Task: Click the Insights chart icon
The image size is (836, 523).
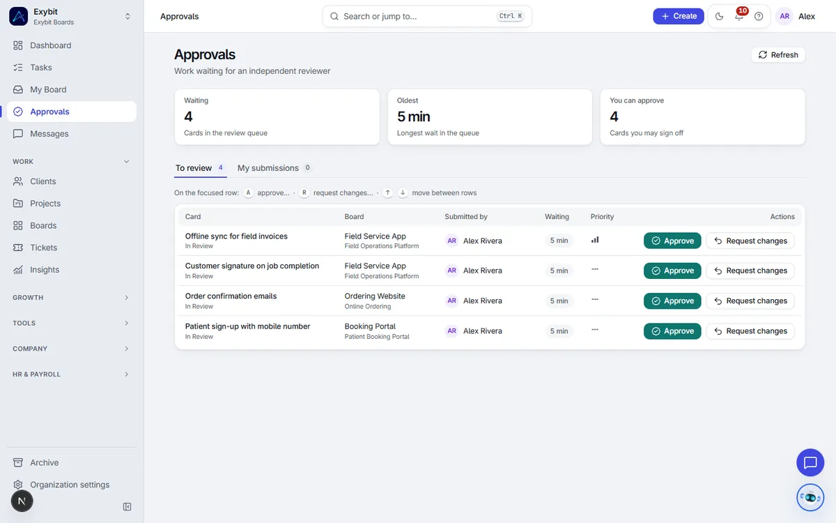Action: pos(18,270)
